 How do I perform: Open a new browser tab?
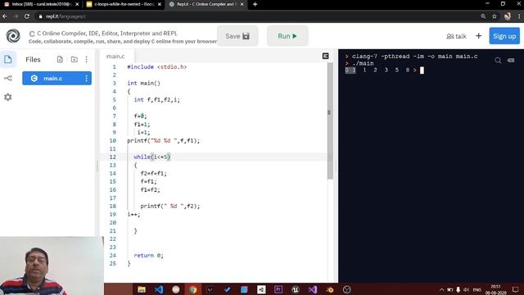click(x=255, y=4)
